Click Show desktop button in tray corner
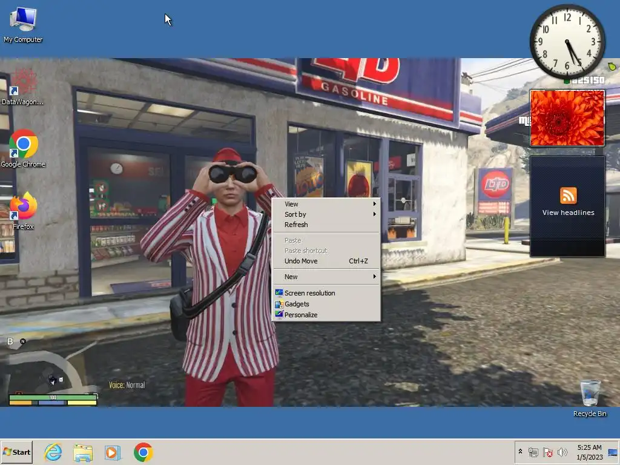The width and height of the screenshot is (620, 465). pyautogui.click(x=613, y=452)
